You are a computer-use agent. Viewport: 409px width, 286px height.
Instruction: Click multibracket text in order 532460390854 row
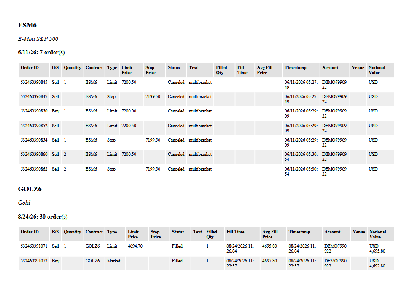tap(200, 140)
